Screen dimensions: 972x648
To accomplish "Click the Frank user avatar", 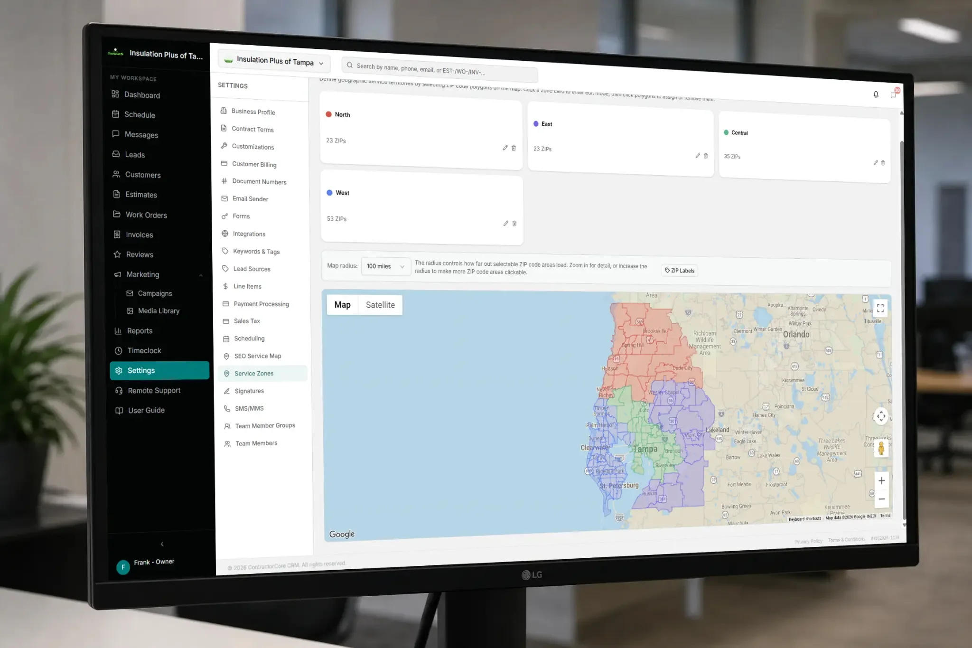I will tap(123, 567).
